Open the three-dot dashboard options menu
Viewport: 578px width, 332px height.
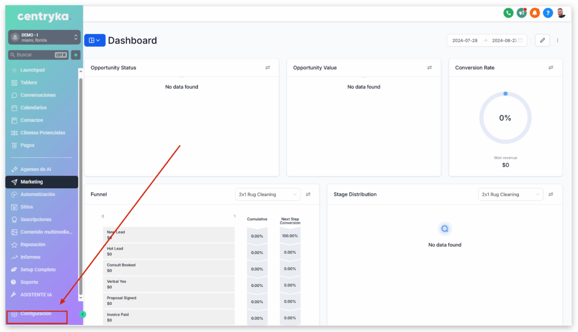(558, 40)
